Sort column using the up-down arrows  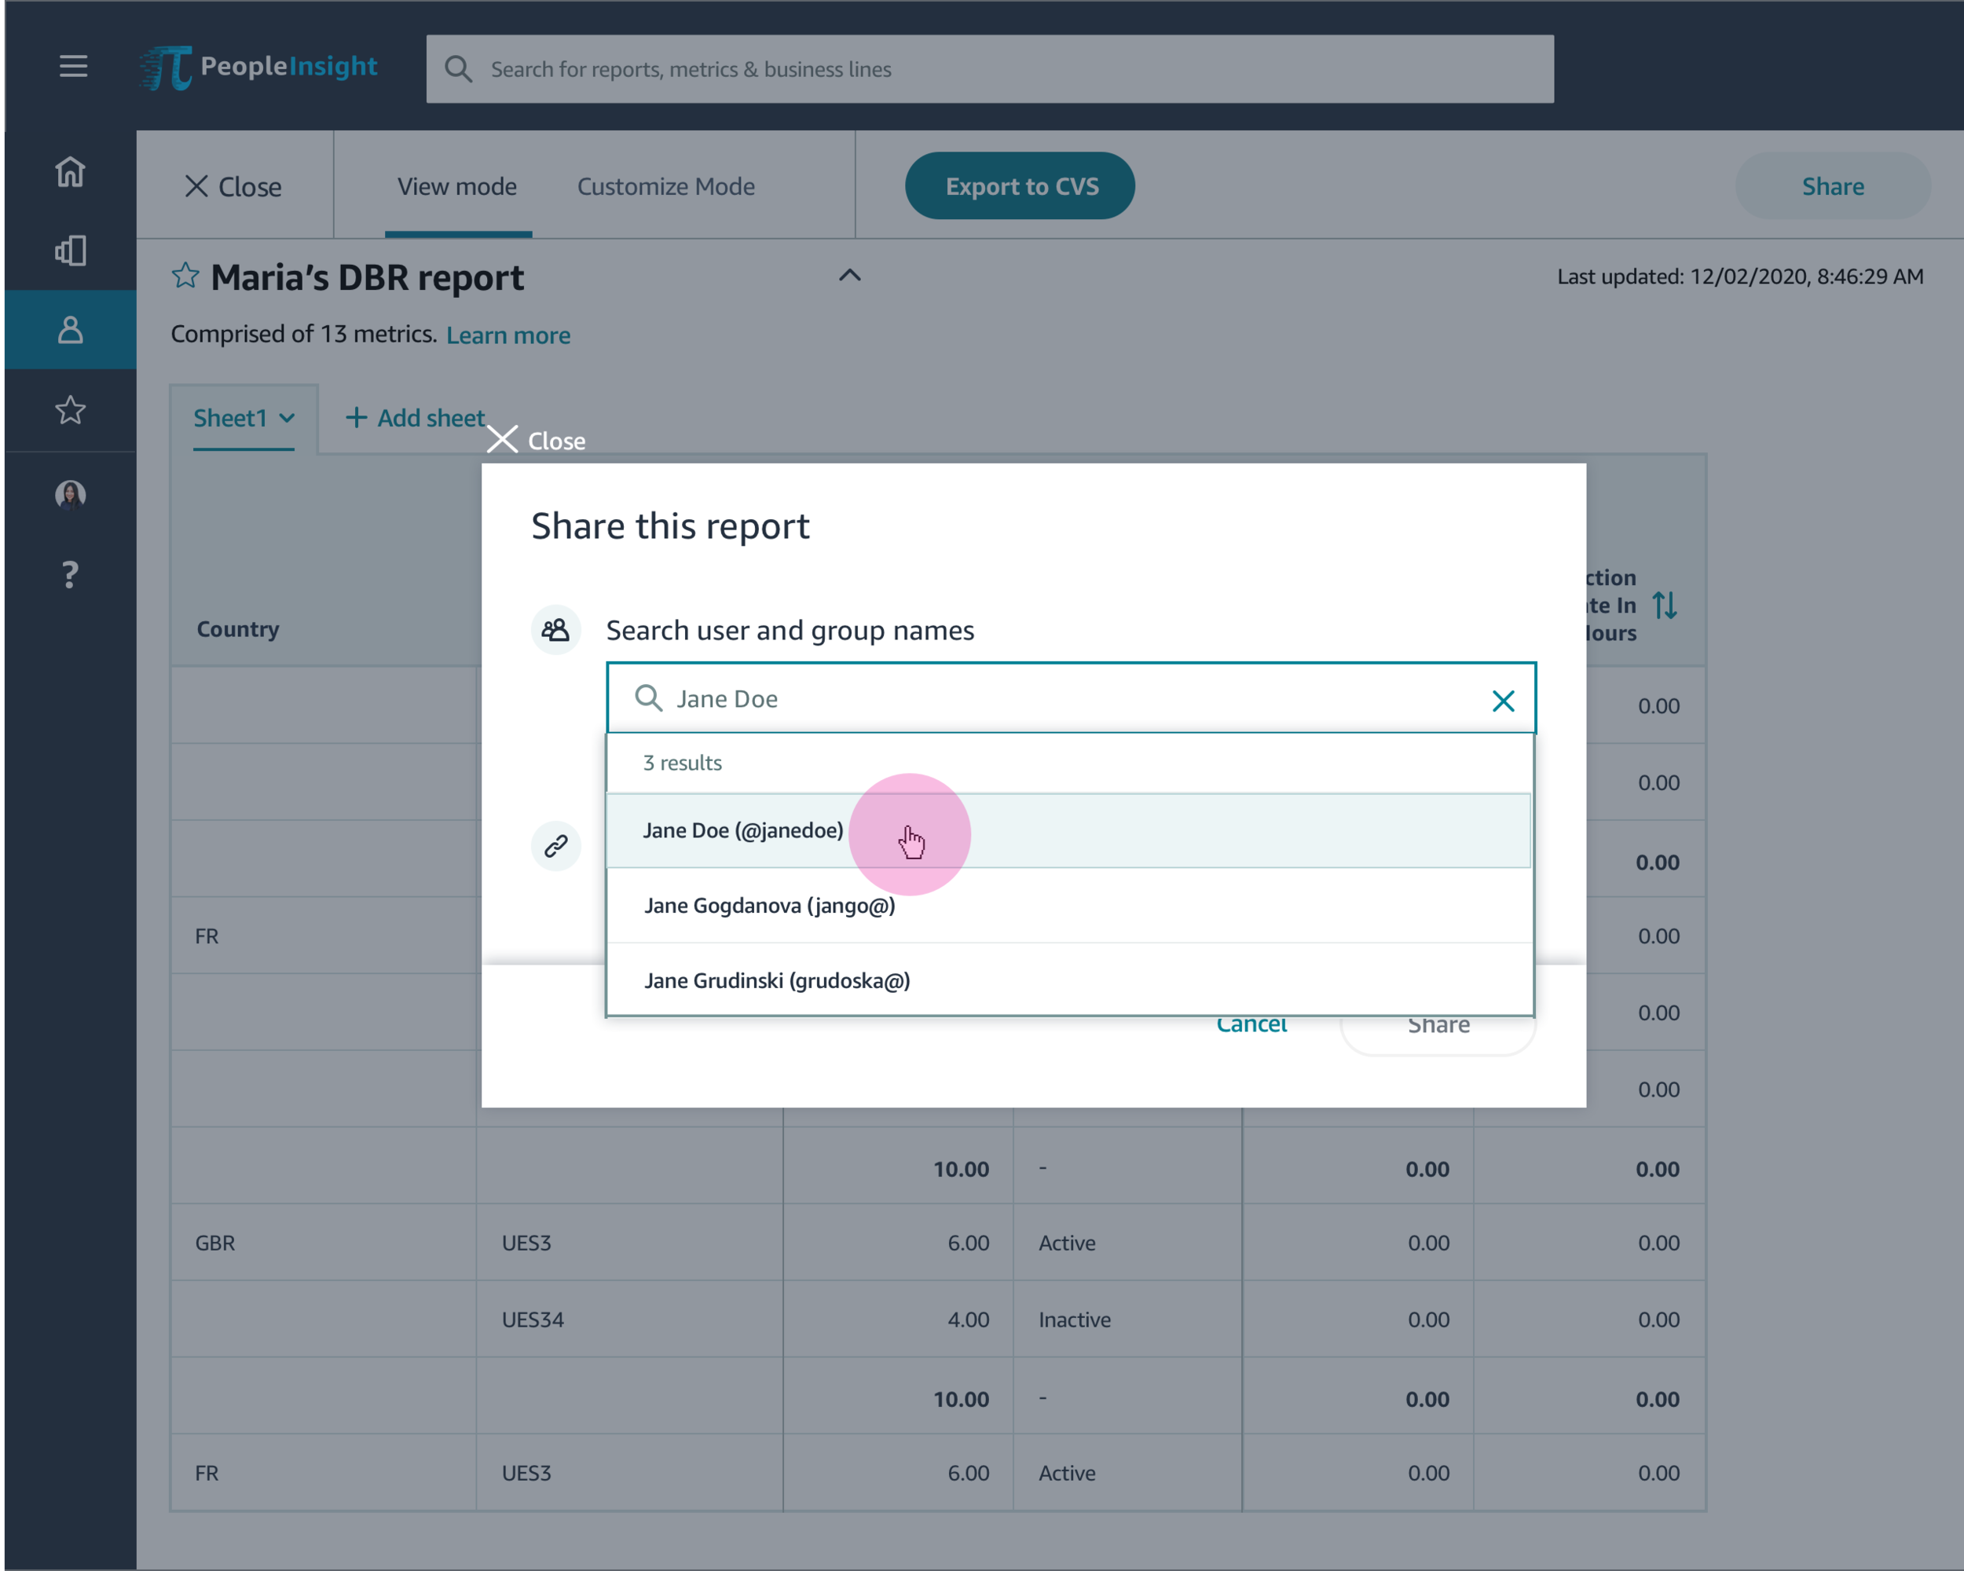pos(1665,606)
